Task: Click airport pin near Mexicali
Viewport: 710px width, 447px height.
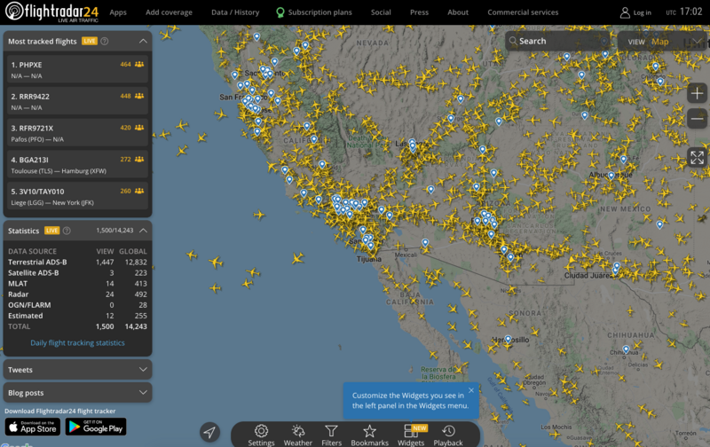Action: (425, 243)
